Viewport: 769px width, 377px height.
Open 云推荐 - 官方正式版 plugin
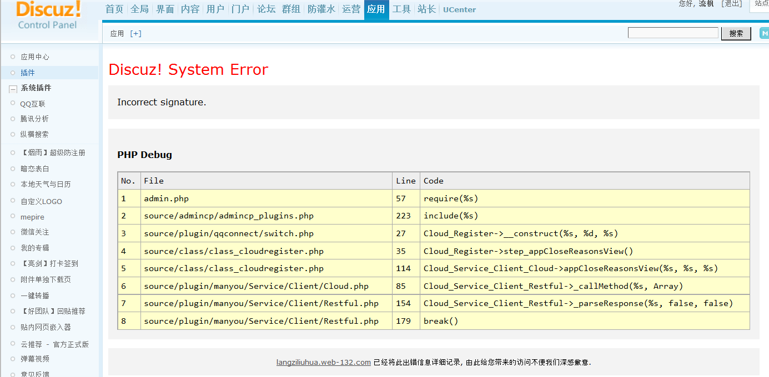[x=54, y=344]
